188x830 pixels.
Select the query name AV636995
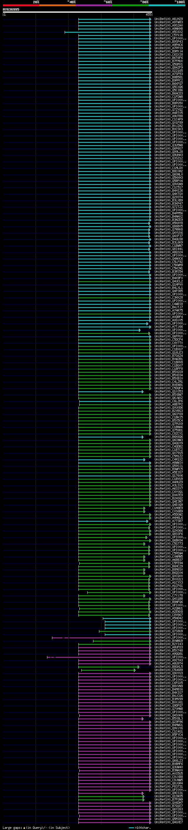(x=11, y=10)
